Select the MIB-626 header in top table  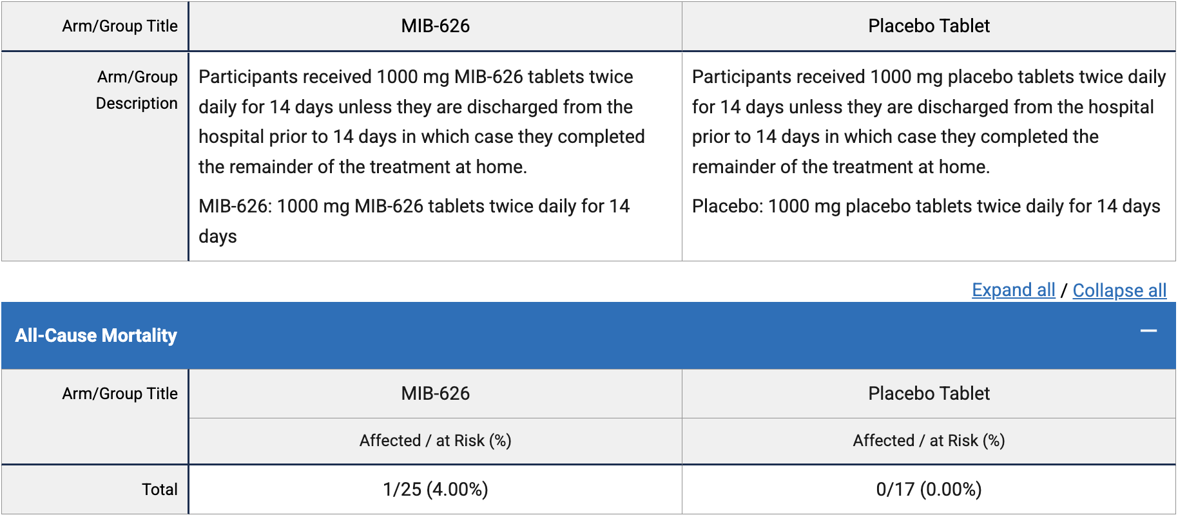coord(435,26)
